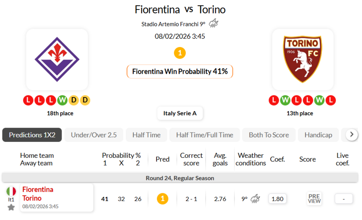The image size is (362, 220).
Task: Click the Italy Serie A league button
Action: pos(180,113)
